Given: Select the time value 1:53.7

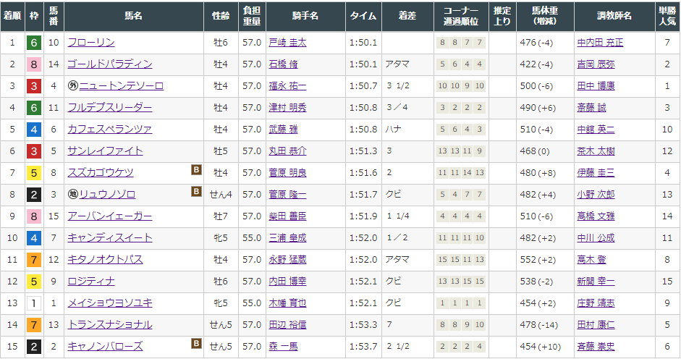Looking at the screenshot, I should [363, 347].
